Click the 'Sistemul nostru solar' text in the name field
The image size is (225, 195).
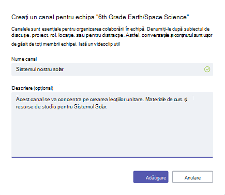[40, 69]
